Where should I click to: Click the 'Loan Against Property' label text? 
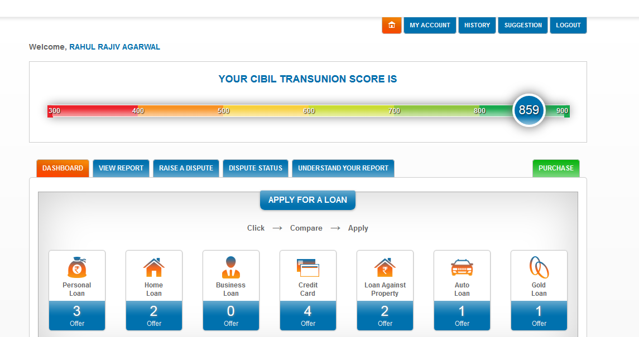pyautogui.click(x=385, y=289)
